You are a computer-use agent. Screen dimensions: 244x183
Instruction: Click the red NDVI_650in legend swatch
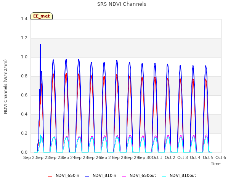coord(50,176)
